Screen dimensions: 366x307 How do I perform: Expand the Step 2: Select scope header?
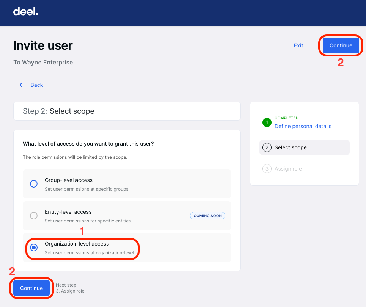(x=127, y=111)
